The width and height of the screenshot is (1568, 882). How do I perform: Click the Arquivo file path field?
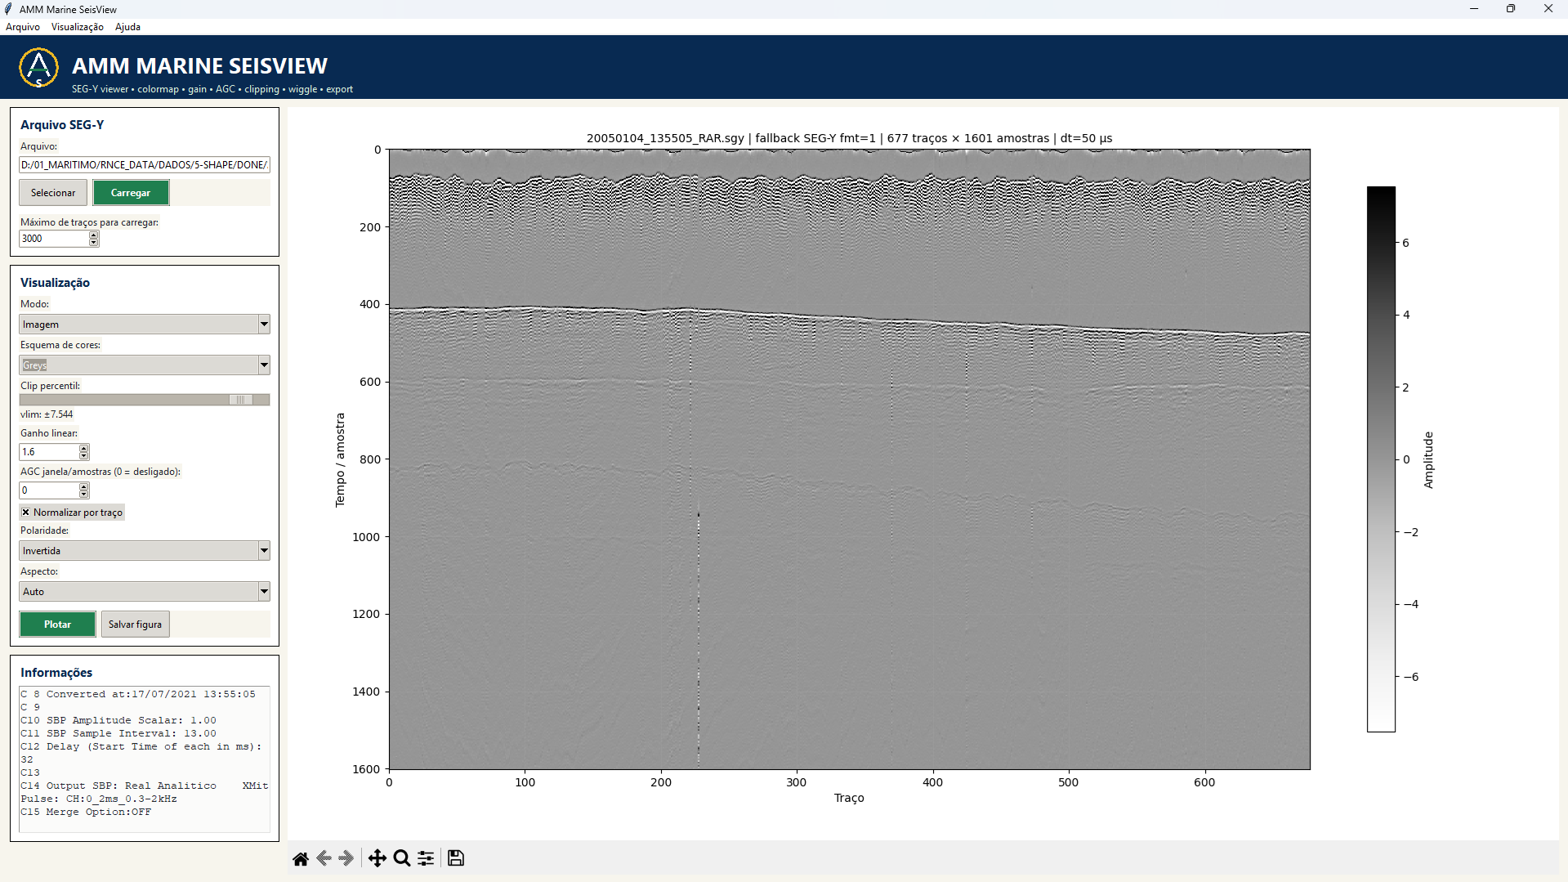pos(145,165)
